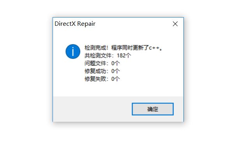Select the 检测完成！ message text
The width and height of the screenshot is (236, 160).
click(97, 48)
